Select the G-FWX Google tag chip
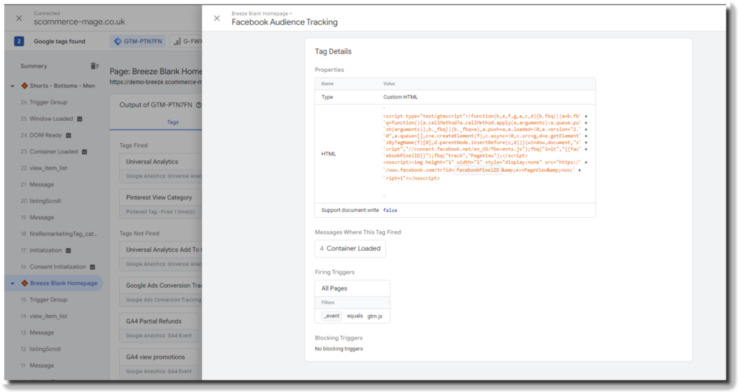The width and height of the screenshot is (738, 392). (187, 41)
